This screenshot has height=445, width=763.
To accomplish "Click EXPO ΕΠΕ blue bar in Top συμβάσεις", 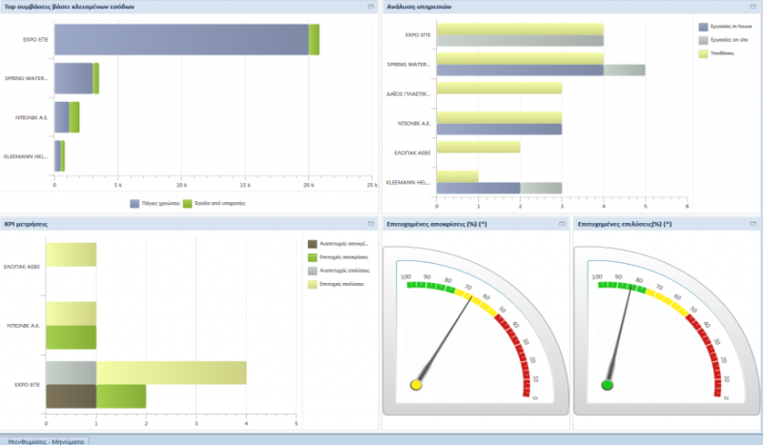I will (x=181, y=39).
